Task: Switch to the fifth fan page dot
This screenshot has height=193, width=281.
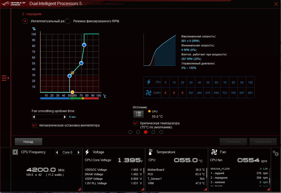Action: coord(161,132)
